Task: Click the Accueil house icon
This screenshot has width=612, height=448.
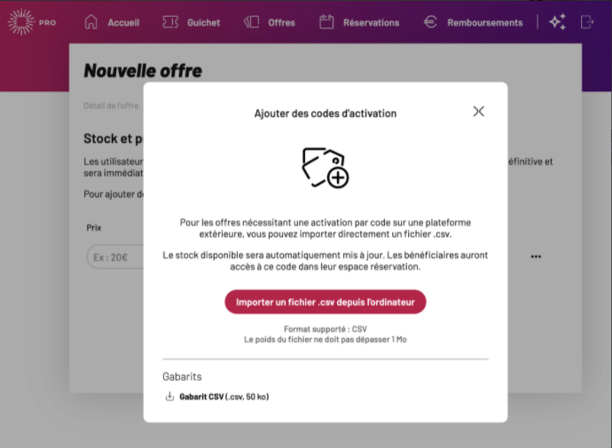Action: (x=91, y=22)
